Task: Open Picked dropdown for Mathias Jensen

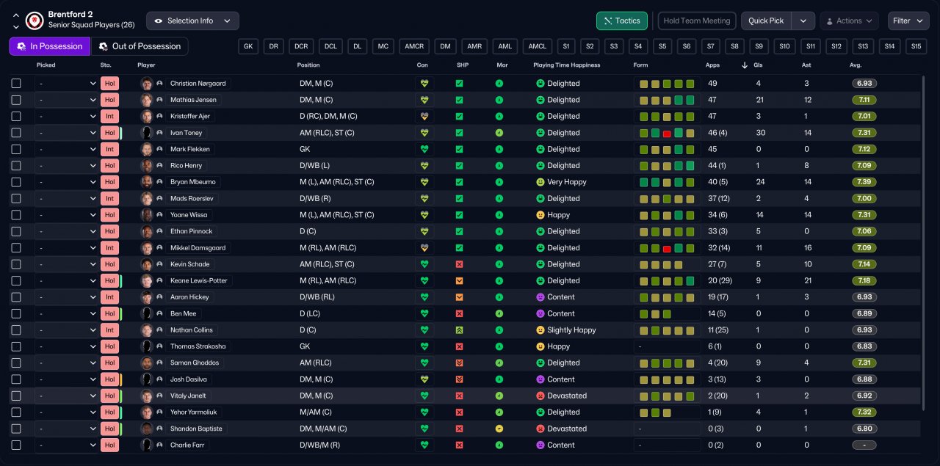Action: (x=67, y=100)
